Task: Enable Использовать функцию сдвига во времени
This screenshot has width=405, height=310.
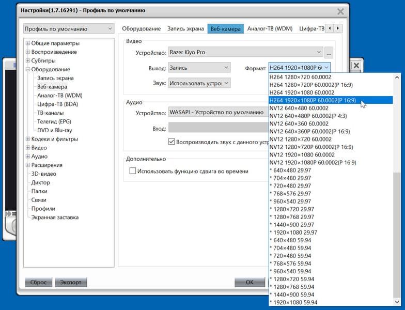Action: pos(132,171)
